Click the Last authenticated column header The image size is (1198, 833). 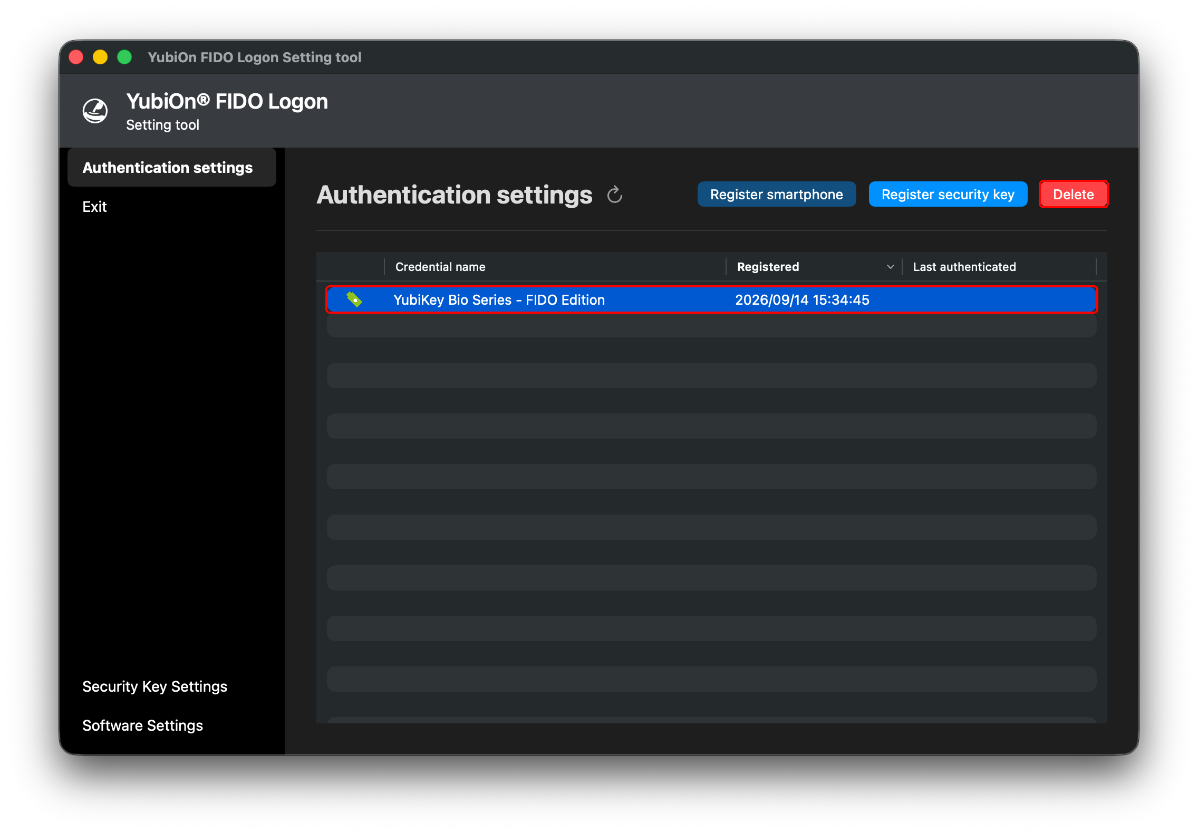999,267
